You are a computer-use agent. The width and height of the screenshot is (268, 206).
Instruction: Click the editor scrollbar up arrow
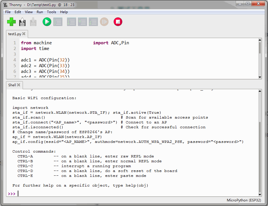[260, 40]
